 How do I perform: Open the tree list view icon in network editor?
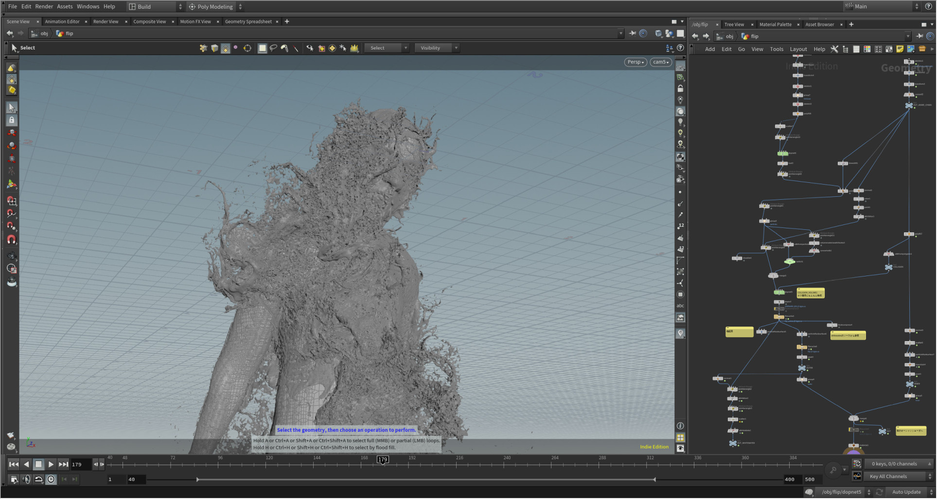846,49
